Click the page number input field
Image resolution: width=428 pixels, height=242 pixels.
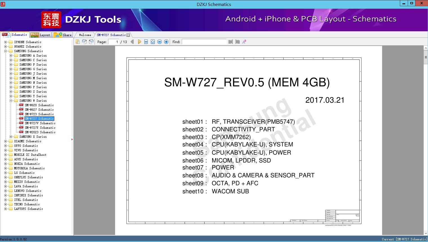coord(114,42)
